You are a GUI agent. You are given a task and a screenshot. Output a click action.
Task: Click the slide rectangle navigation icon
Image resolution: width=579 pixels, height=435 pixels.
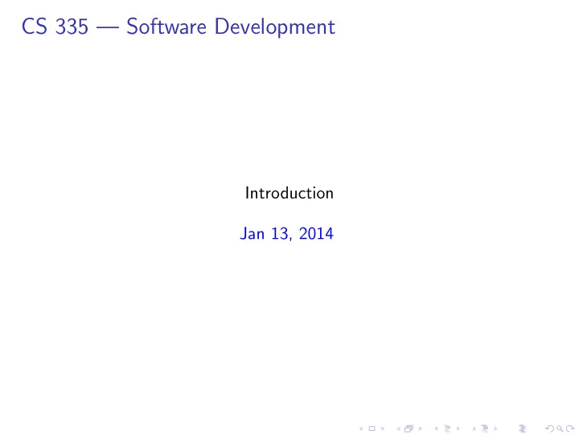coord(372,429)
